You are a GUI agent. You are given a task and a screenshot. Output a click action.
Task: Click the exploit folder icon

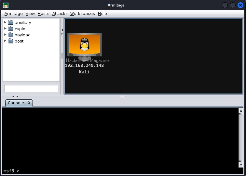point(11,29)
